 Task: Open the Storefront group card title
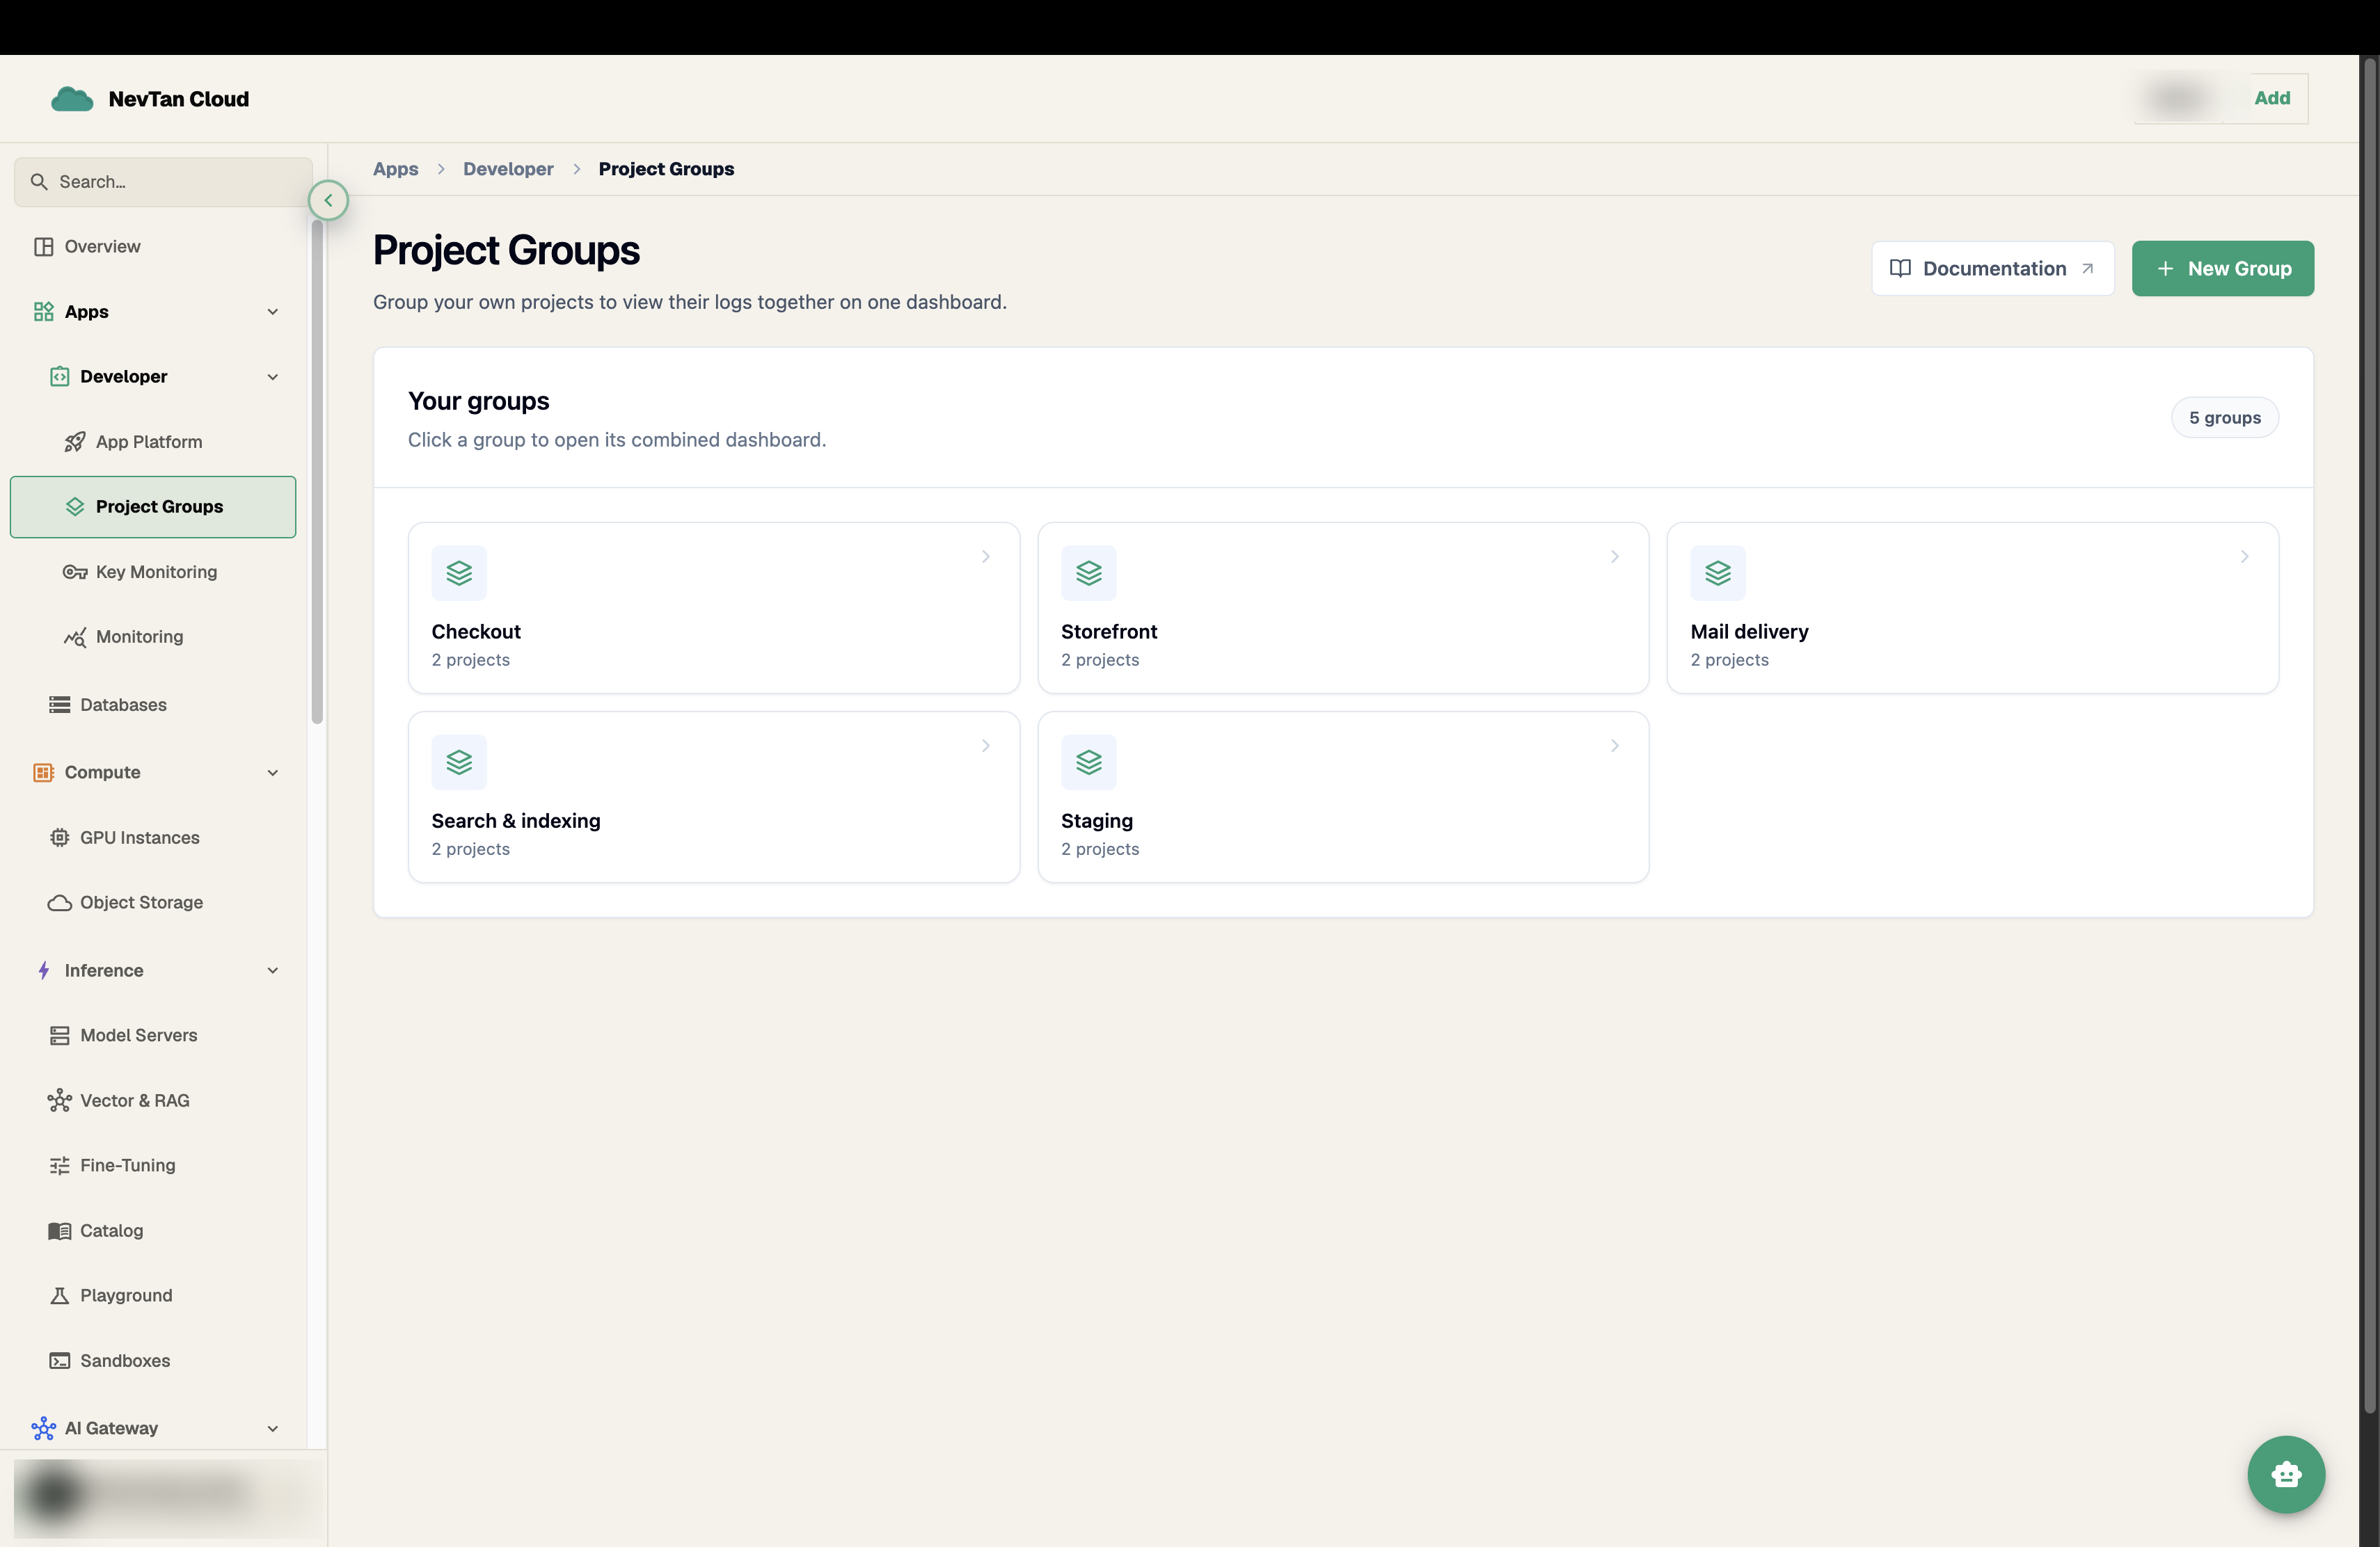click(1109, 632)
